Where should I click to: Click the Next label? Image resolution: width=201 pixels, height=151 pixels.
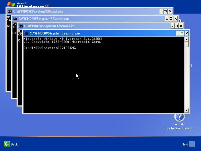coord(185,144)
